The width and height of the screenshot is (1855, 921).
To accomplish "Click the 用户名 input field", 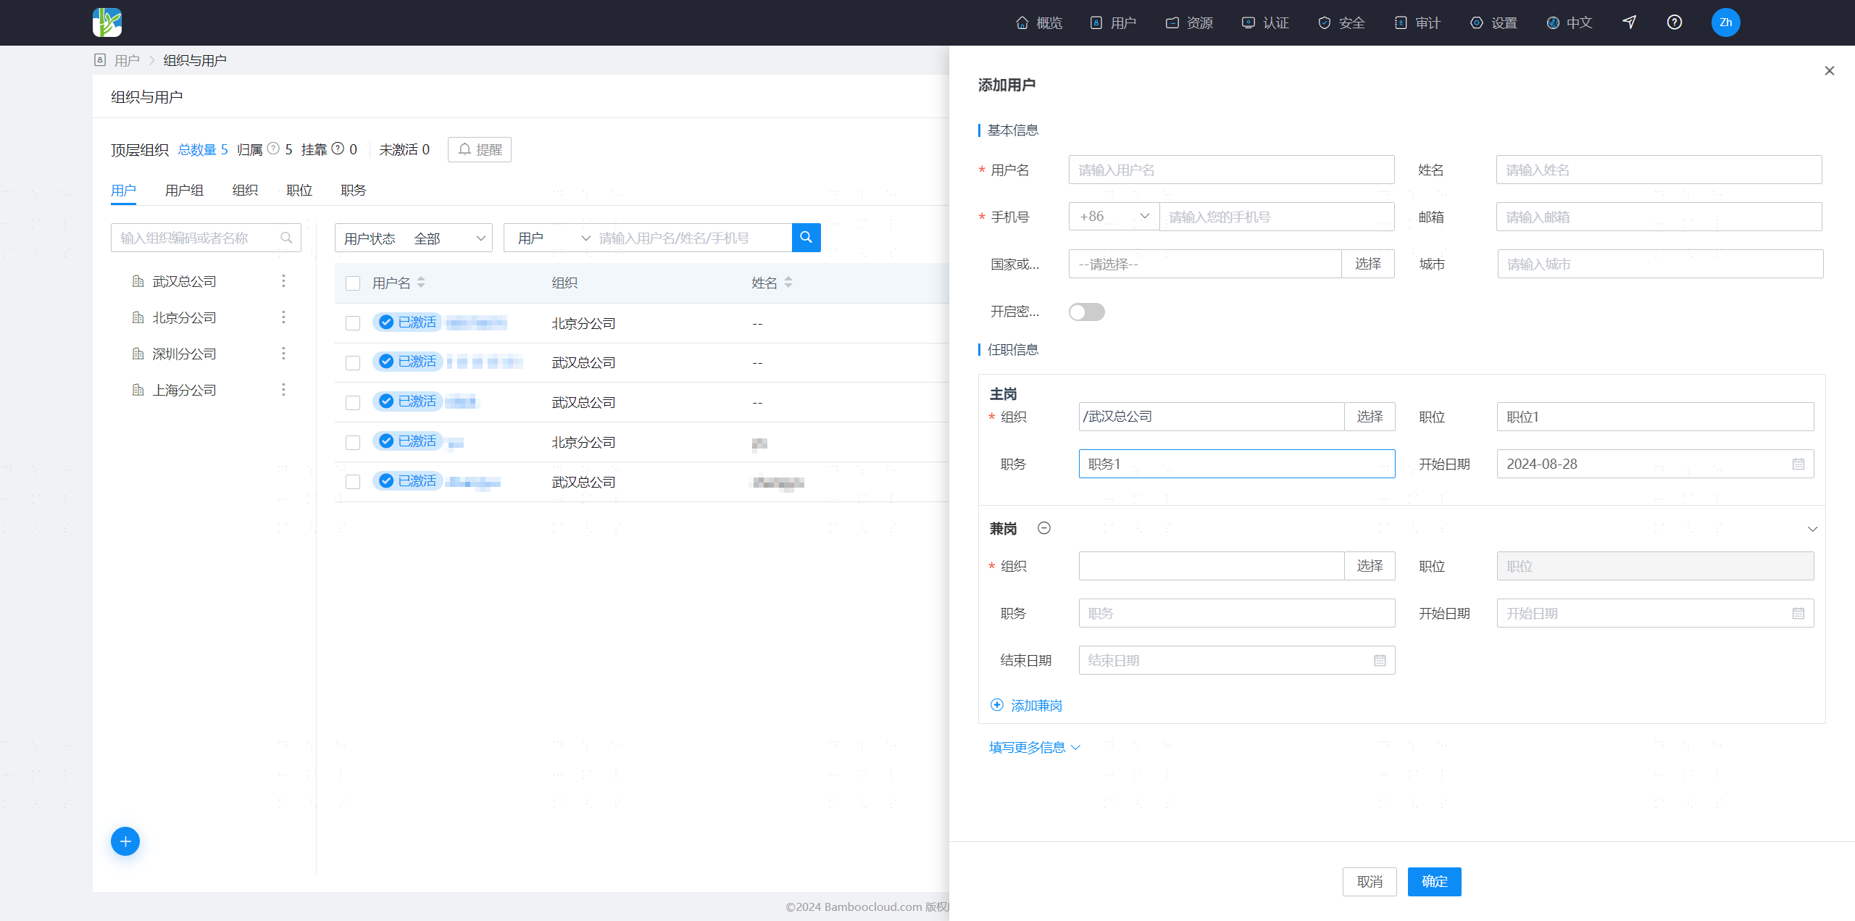I will point(1231,170).
